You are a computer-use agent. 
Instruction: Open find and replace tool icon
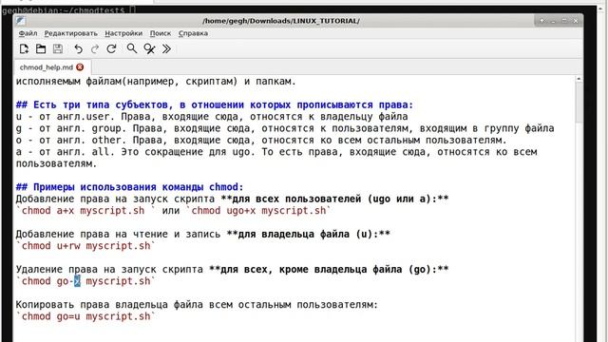149,48
